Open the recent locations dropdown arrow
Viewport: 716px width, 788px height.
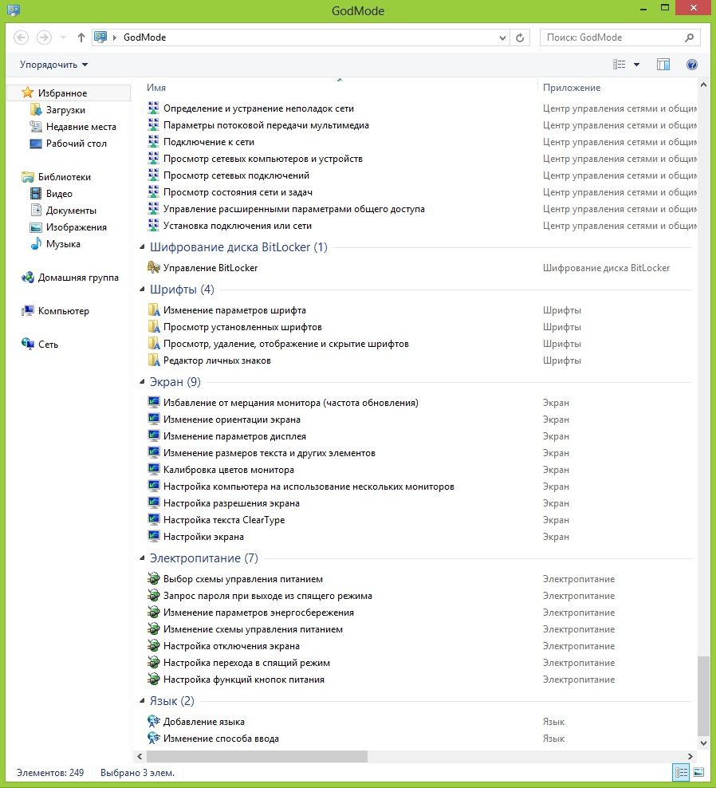(63, 37)
